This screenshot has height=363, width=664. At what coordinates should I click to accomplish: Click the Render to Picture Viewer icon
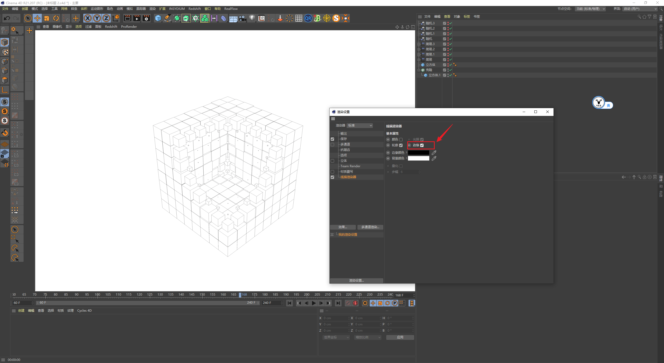[x=137, y=18]
